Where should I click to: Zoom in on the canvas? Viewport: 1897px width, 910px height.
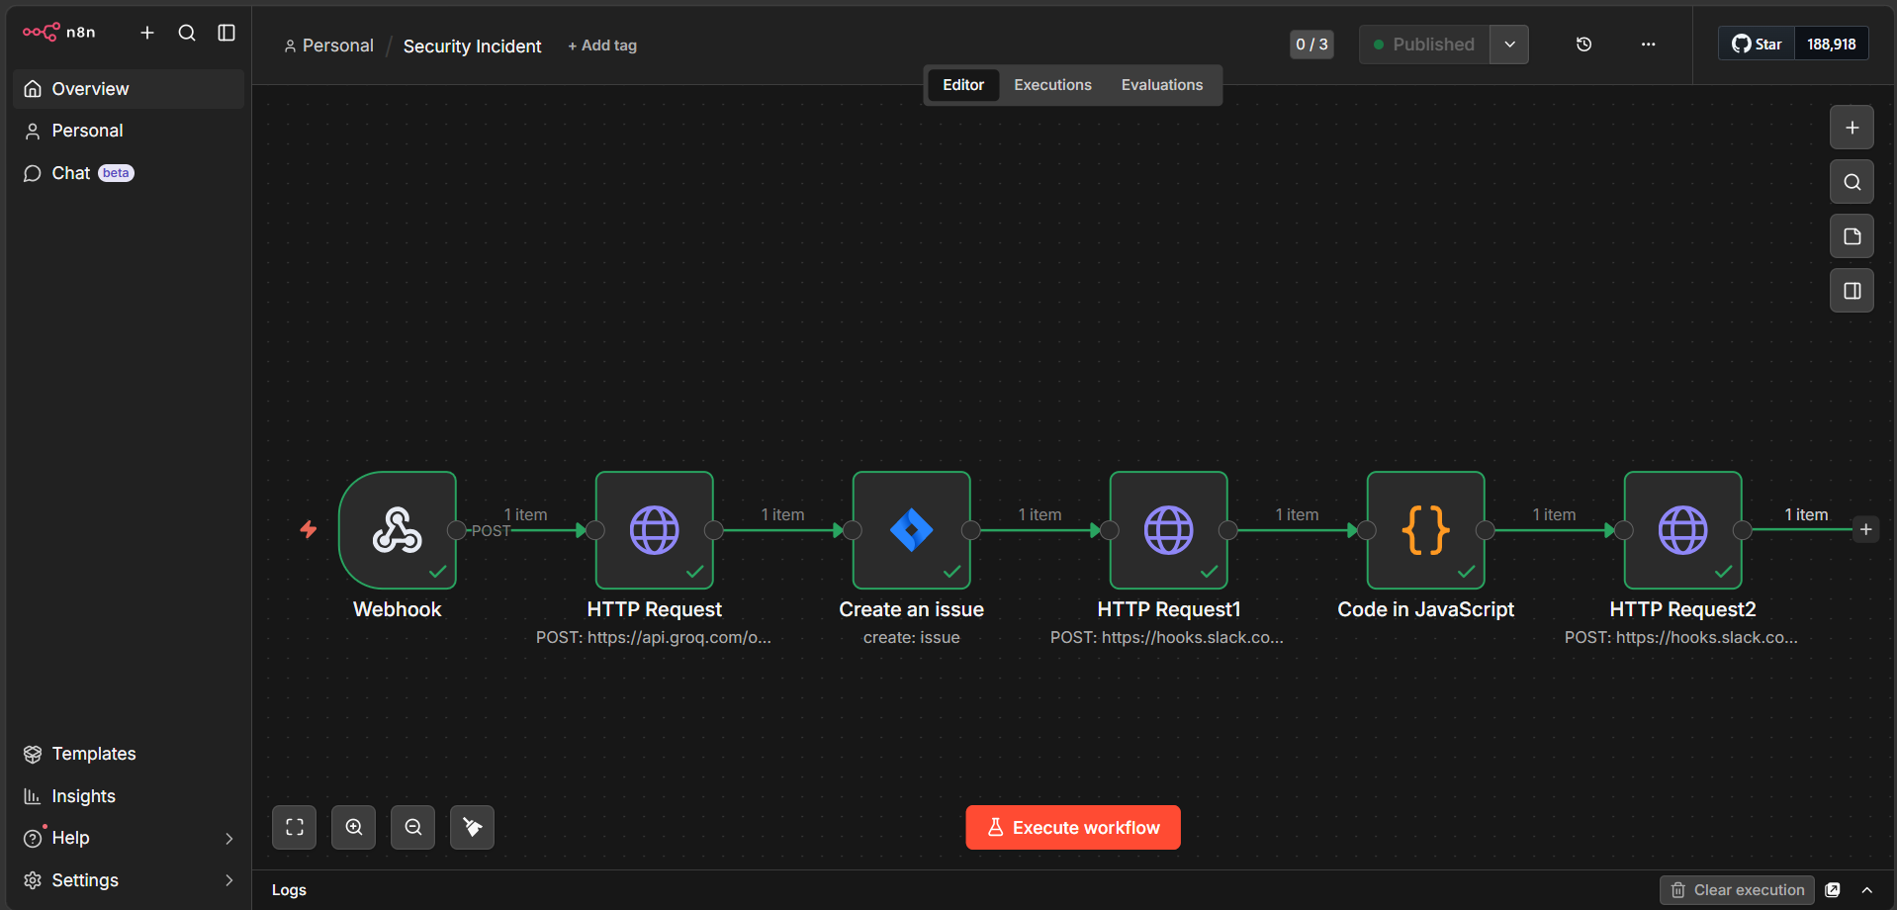pos(354,827)
